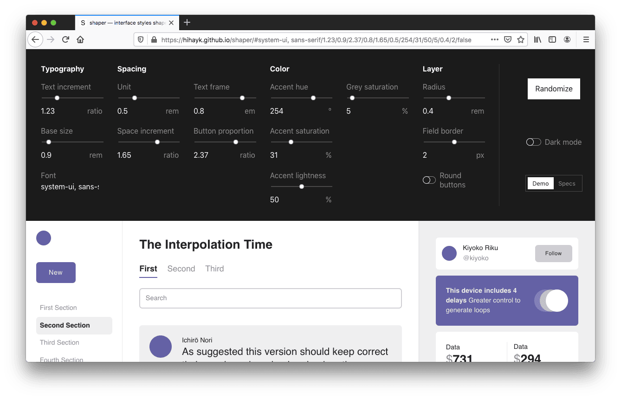Open the Firefox hamburger menu
The width and height of the screenshot is (621, 399).
click(x=586, y=39)
